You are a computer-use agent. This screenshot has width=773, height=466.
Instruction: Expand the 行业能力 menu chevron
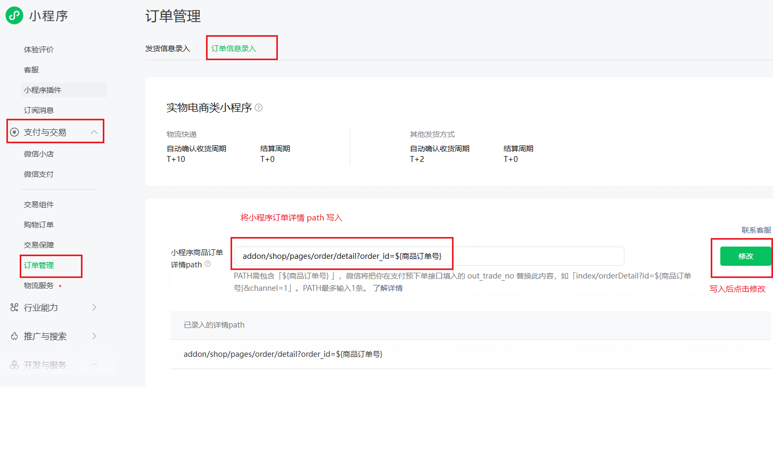click(x=94, y=307)
